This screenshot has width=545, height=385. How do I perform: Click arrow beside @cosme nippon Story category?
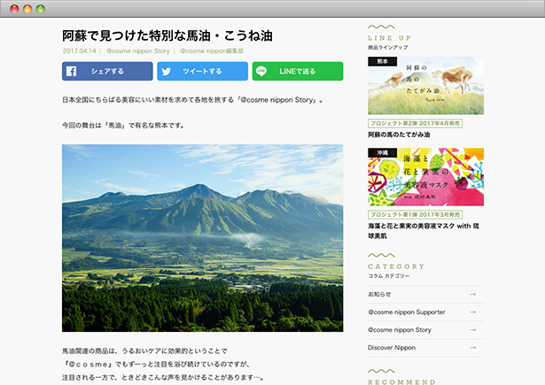pyautogui.click(x=473, y=330)
